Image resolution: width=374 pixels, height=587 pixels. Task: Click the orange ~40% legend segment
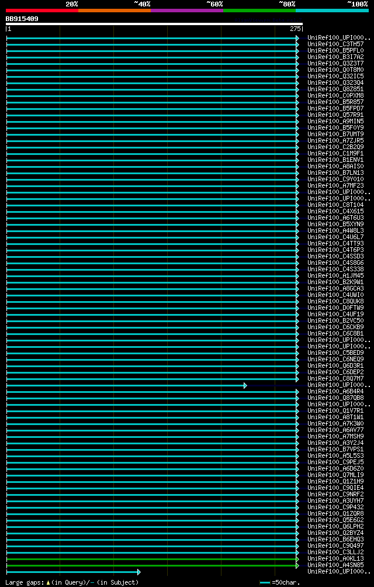coord(115,11)
